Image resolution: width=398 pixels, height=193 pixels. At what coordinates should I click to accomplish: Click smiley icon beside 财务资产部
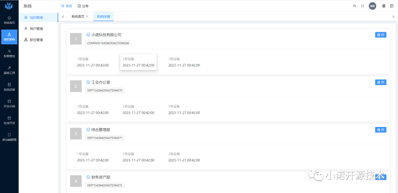(88, 177)
